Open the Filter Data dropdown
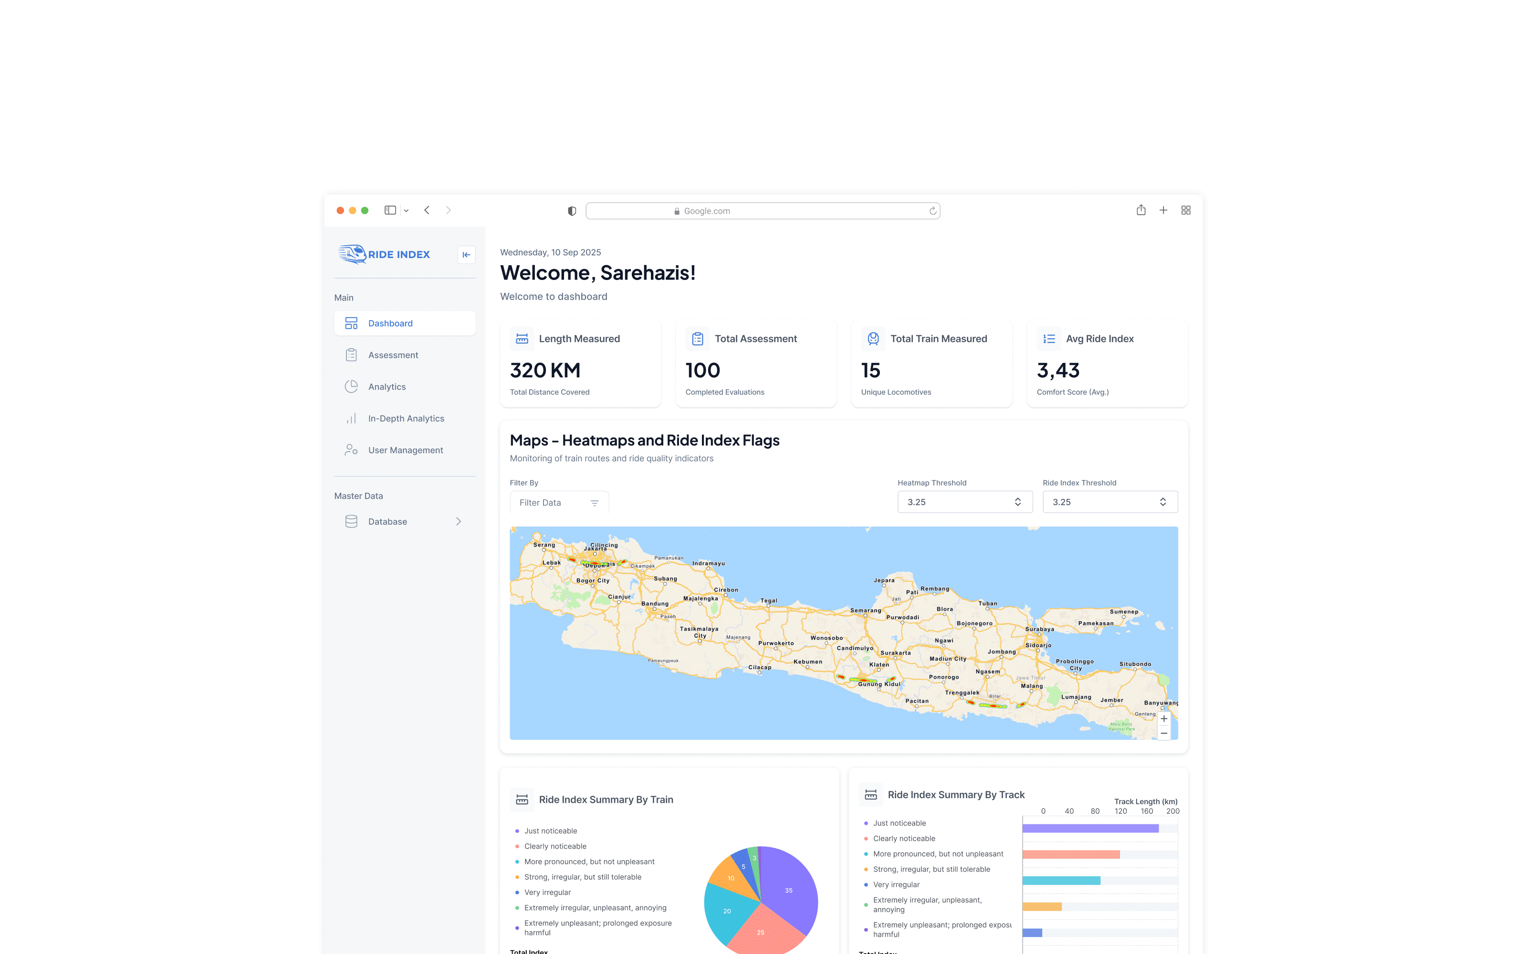This screenshot has width=1527, height=954. [559, 502]
